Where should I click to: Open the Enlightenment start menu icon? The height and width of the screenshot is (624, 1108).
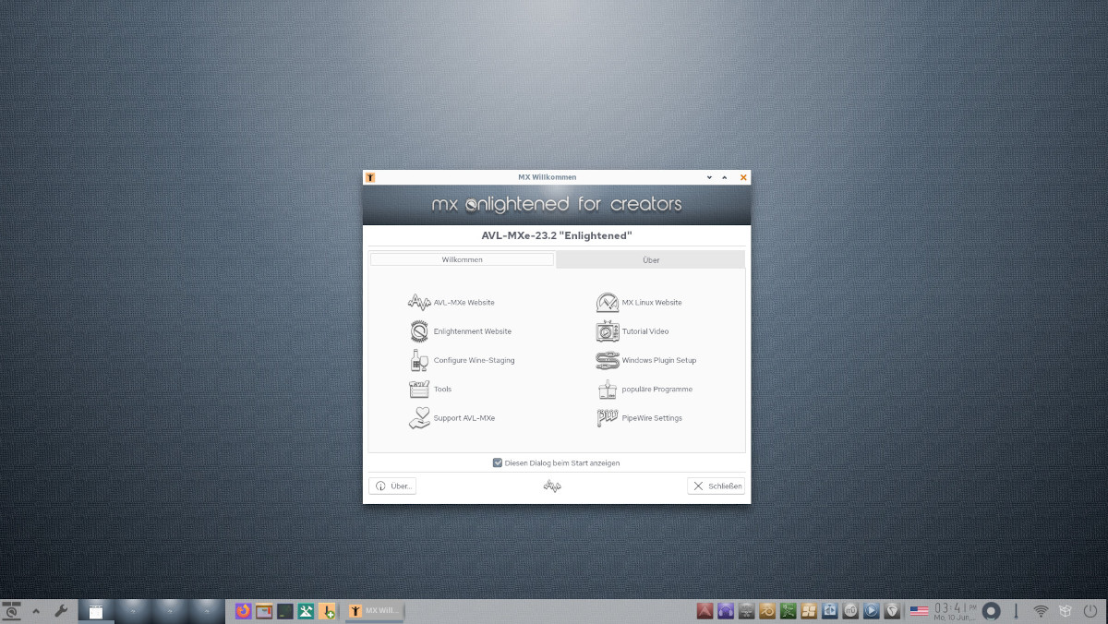(x=12, y=610)
